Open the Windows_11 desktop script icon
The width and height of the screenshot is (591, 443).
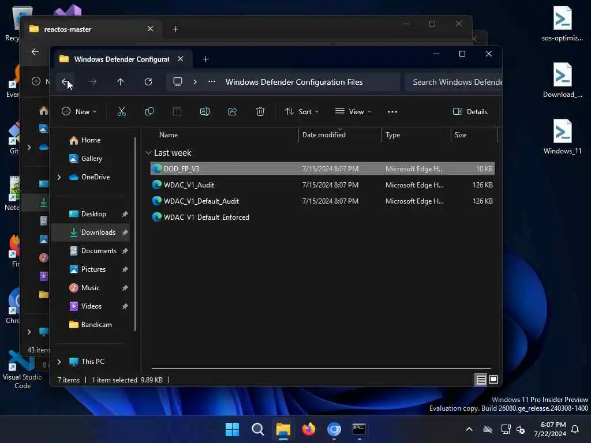tap(562, 136)
